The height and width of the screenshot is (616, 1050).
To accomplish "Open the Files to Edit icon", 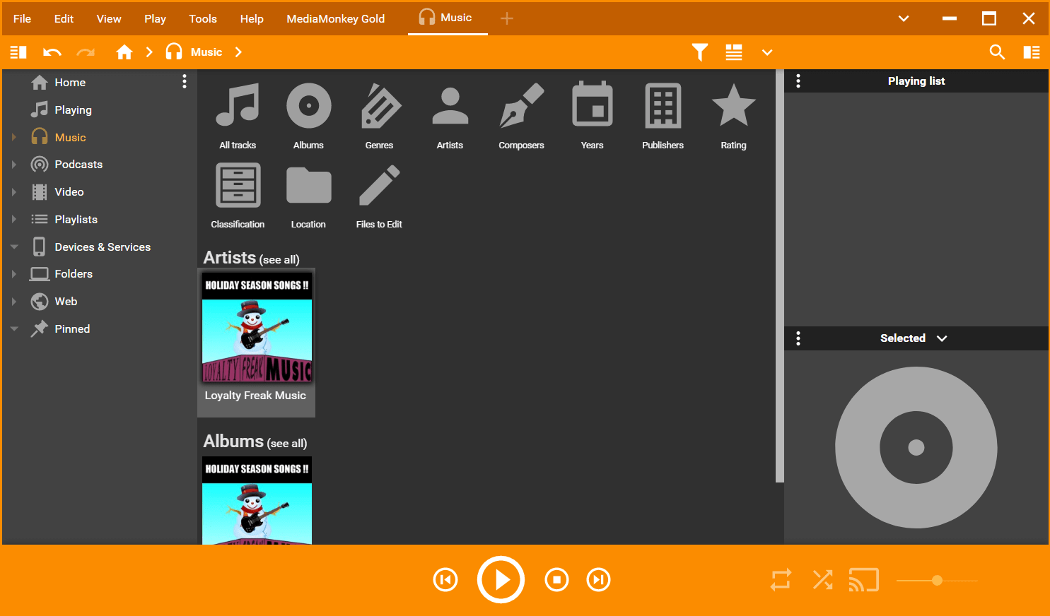I will 379,186.
